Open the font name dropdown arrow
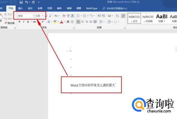 pyautogui.click(x=33, y=16)
